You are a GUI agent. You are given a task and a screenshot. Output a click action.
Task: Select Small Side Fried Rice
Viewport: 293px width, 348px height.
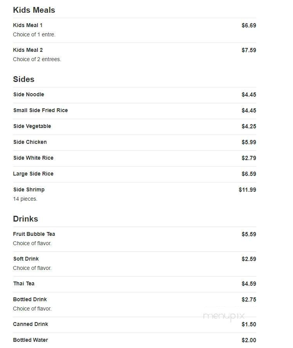[134, 111]
